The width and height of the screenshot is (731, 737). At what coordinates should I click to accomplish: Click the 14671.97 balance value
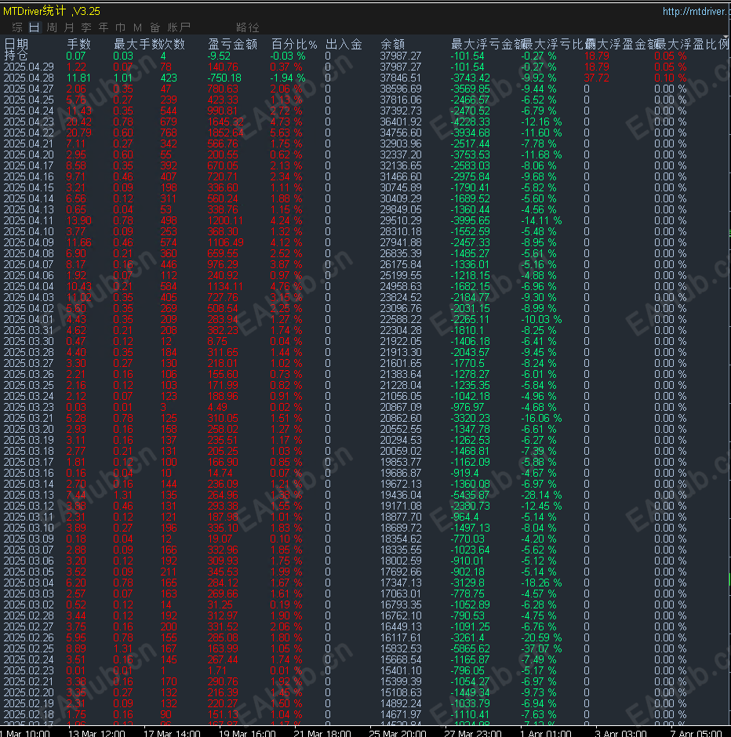(401, 714)
